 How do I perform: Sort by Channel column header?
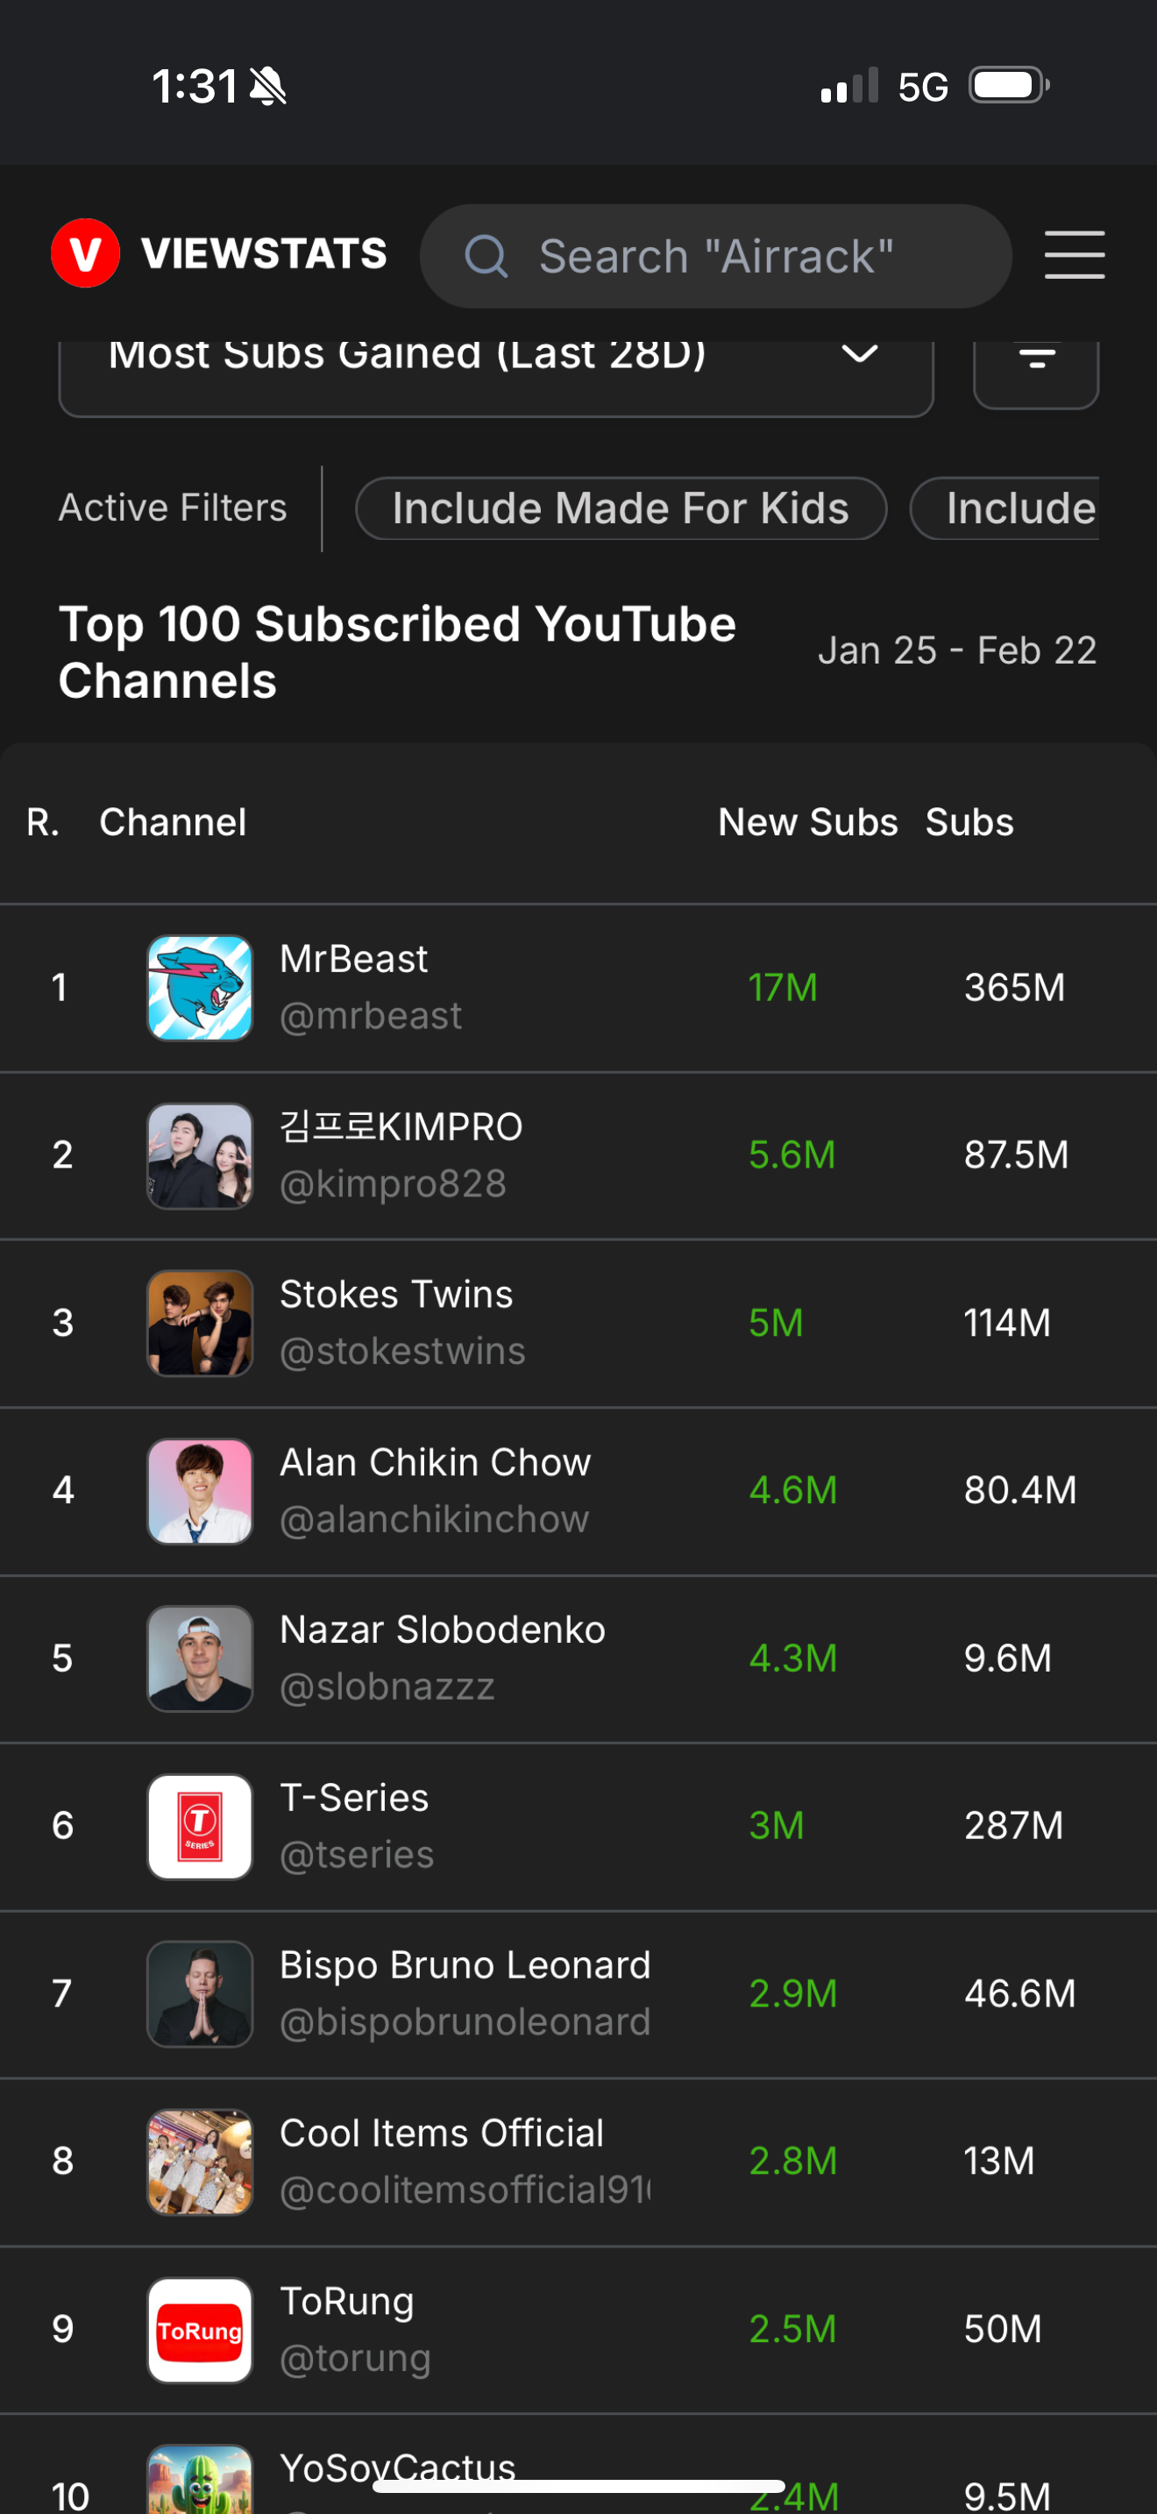tap(173, 821)
